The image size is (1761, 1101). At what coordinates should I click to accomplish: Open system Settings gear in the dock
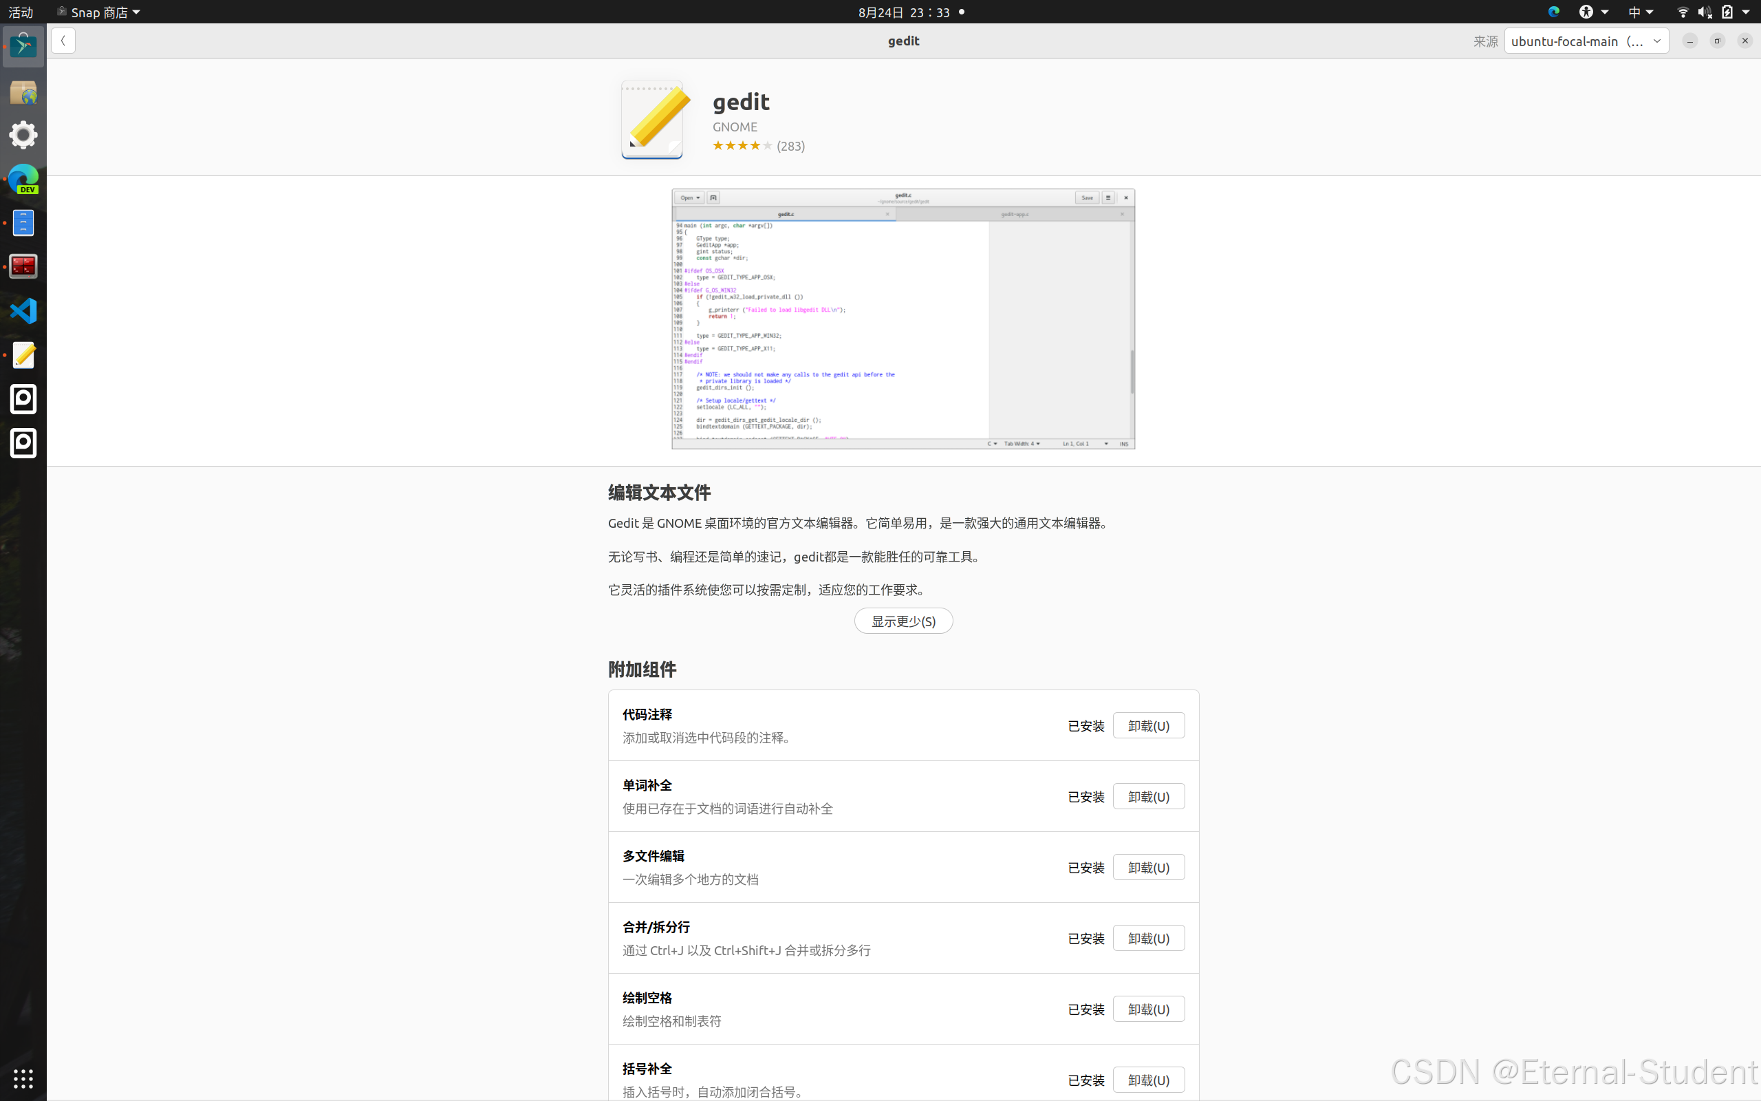pyautogui.click(x=23, y=135)
